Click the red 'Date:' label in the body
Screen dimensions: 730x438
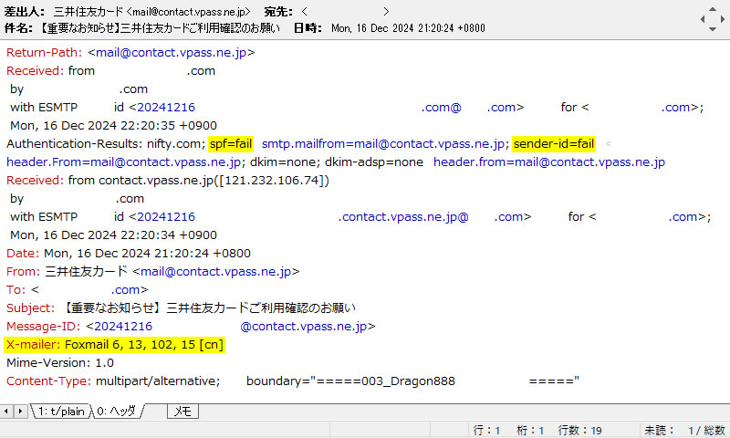click(x=22, y=253)
